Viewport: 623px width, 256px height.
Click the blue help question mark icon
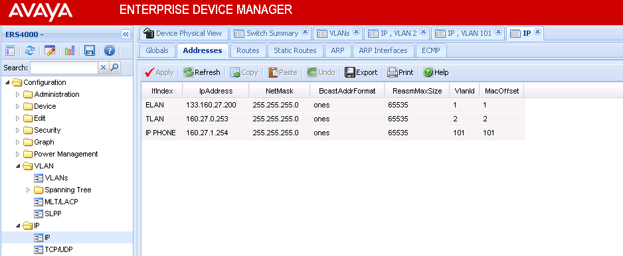110,50
